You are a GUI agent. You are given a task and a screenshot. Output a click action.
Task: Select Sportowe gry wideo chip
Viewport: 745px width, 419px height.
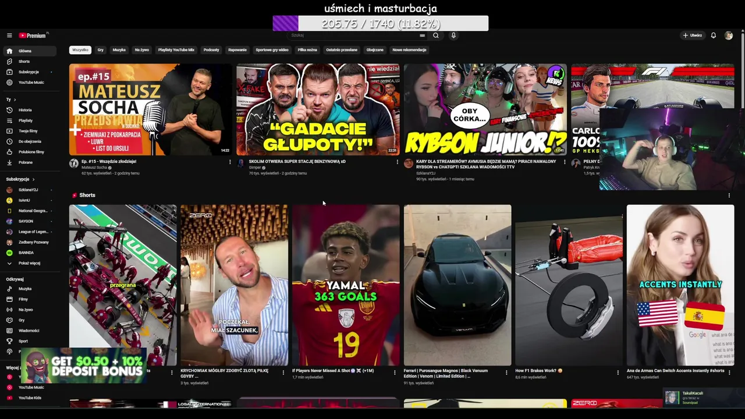(x=272, y=50)
